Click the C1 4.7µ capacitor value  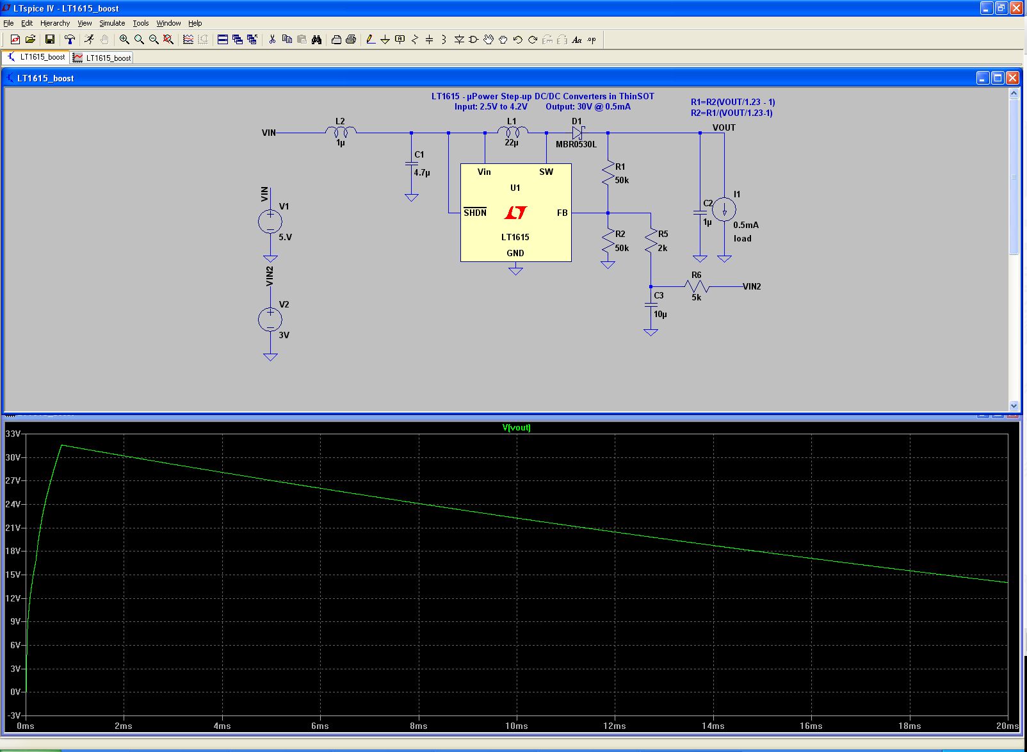(422, 173)
